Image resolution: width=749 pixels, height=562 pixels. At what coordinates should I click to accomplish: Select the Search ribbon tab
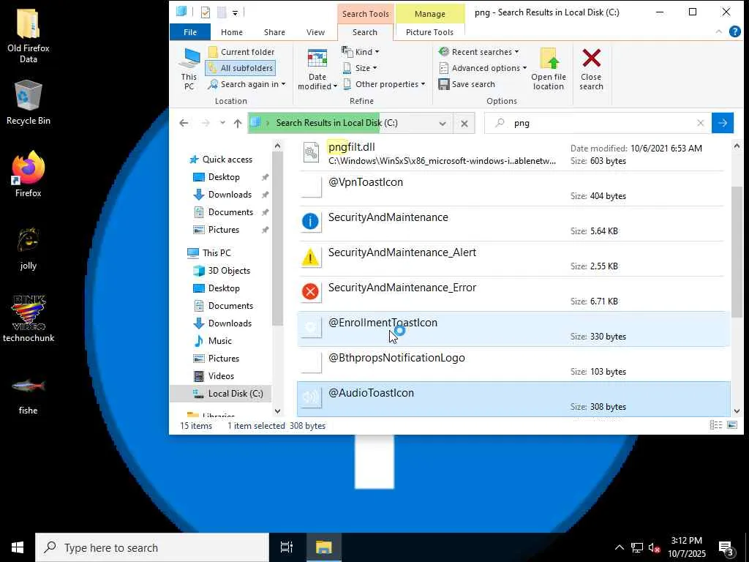tap(365, 32)
